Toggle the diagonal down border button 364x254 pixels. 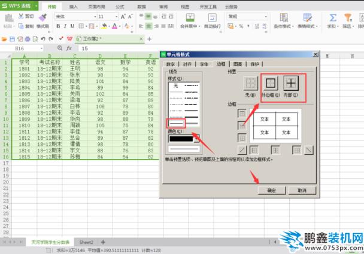coord(309,150)
